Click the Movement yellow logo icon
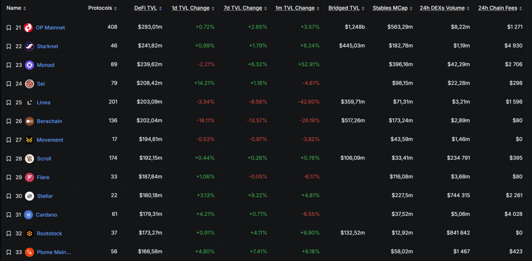The image size is (532, 261). click(x=30, y=140)
